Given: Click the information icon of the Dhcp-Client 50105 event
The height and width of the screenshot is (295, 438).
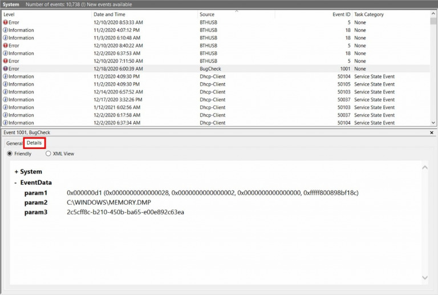Looking at the screenshot, I should (5, 84).
